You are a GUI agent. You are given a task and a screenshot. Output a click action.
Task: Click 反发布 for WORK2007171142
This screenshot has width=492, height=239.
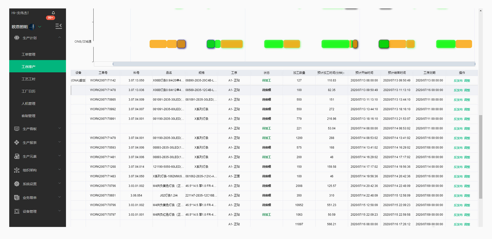coord(458,81)
